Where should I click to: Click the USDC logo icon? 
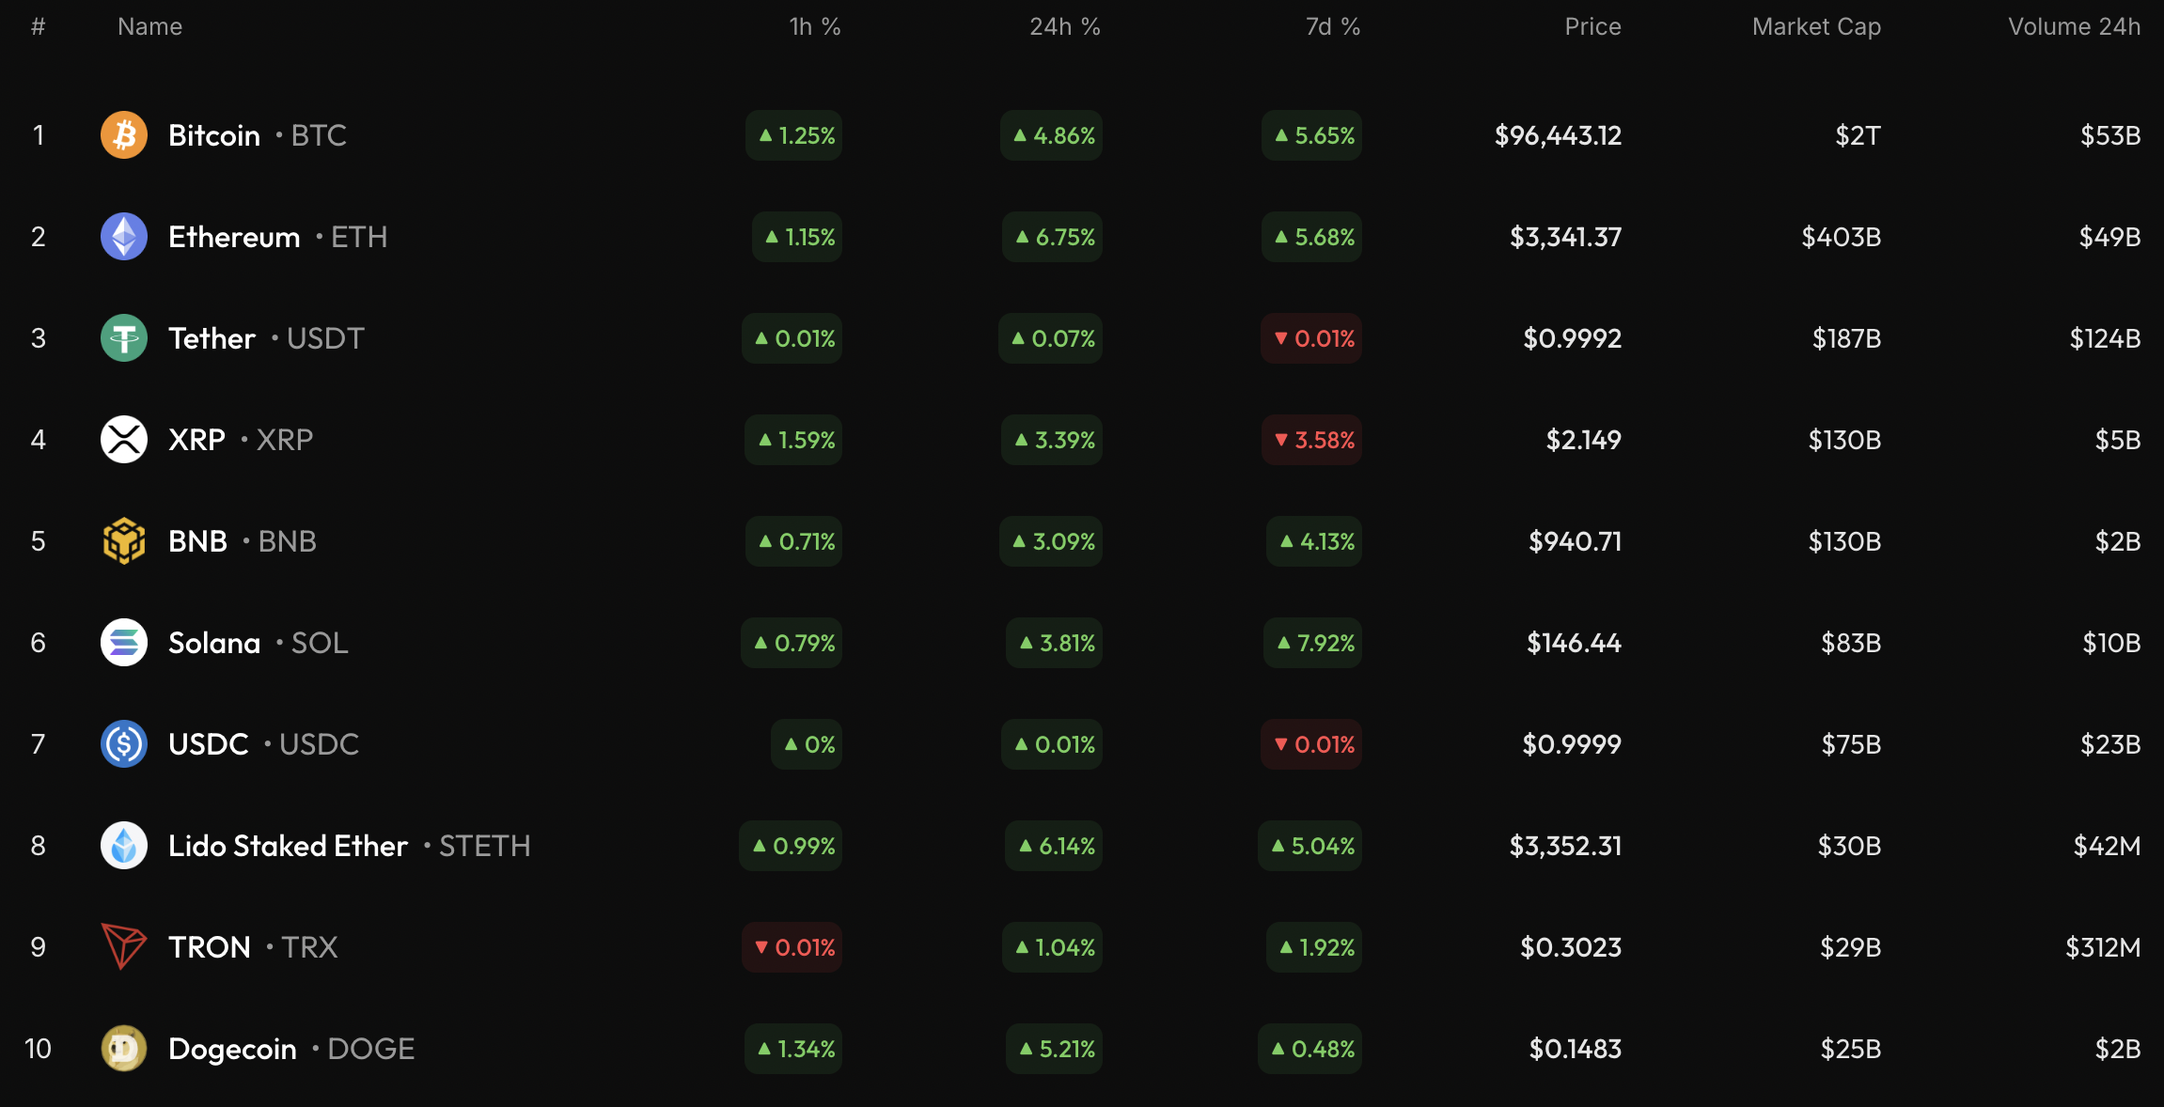[124, 744]
